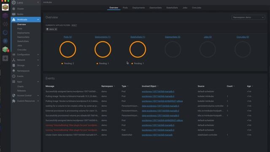
Task: Sort events by Type column
Action: pyautogui.click(x=125, y=86)
